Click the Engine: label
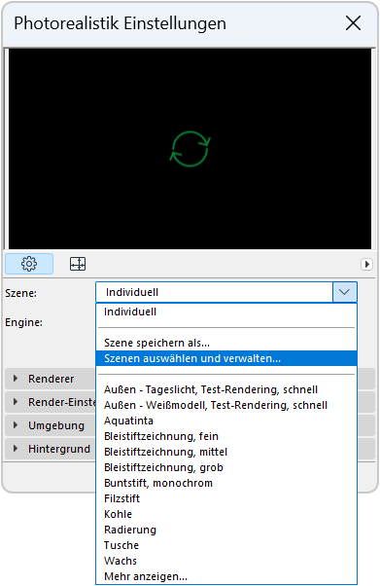Image resolution: width=380 pixels, height=586 pixels. coord(24,322)
